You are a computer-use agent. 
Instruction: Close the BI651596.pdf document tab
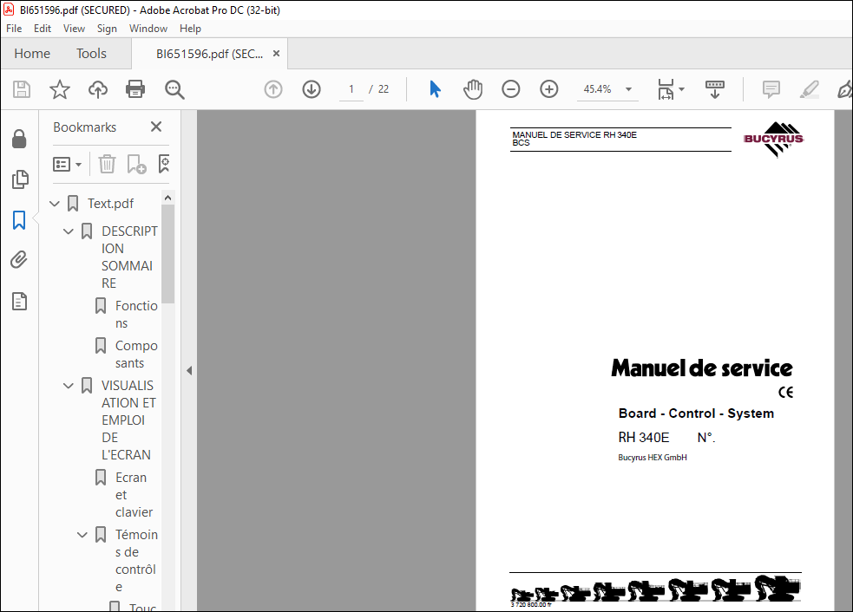(276, 53)
